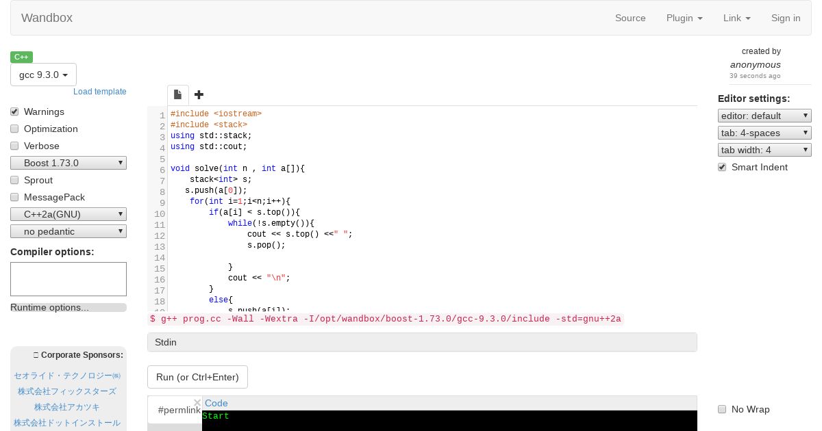822x431 pixels.
Task: Open sponsor link 株式会社ドットインストール
Action: pyautogui.click(x=67, y=423)
